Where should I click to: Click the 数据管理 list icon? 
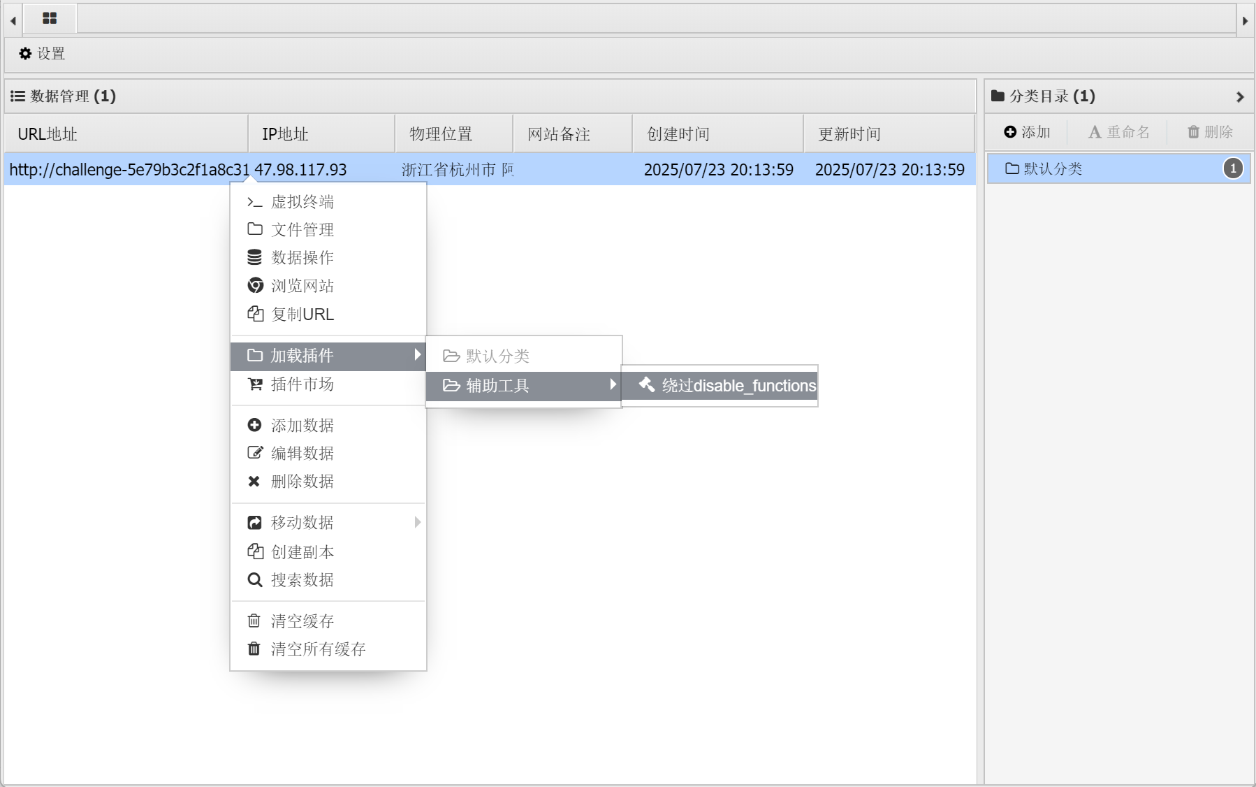click(17, 96)
